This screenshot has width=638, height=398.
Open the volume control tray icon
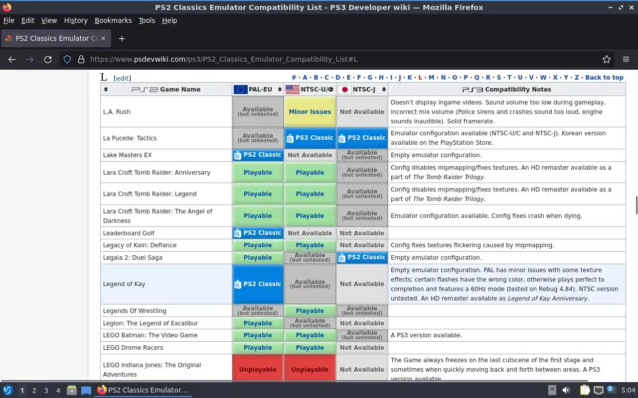pos(566,390)
